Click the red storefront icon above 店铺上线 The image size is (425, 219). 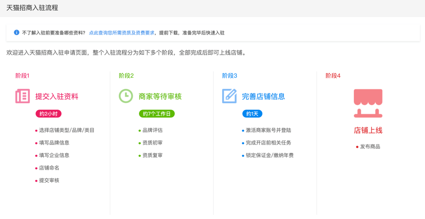(368, 103)
